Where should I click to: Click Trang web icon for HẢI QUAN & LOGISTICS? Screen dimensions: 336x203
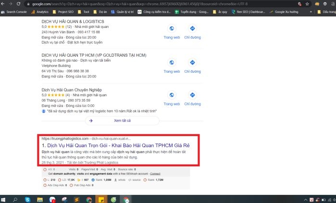tap(172, 28)
